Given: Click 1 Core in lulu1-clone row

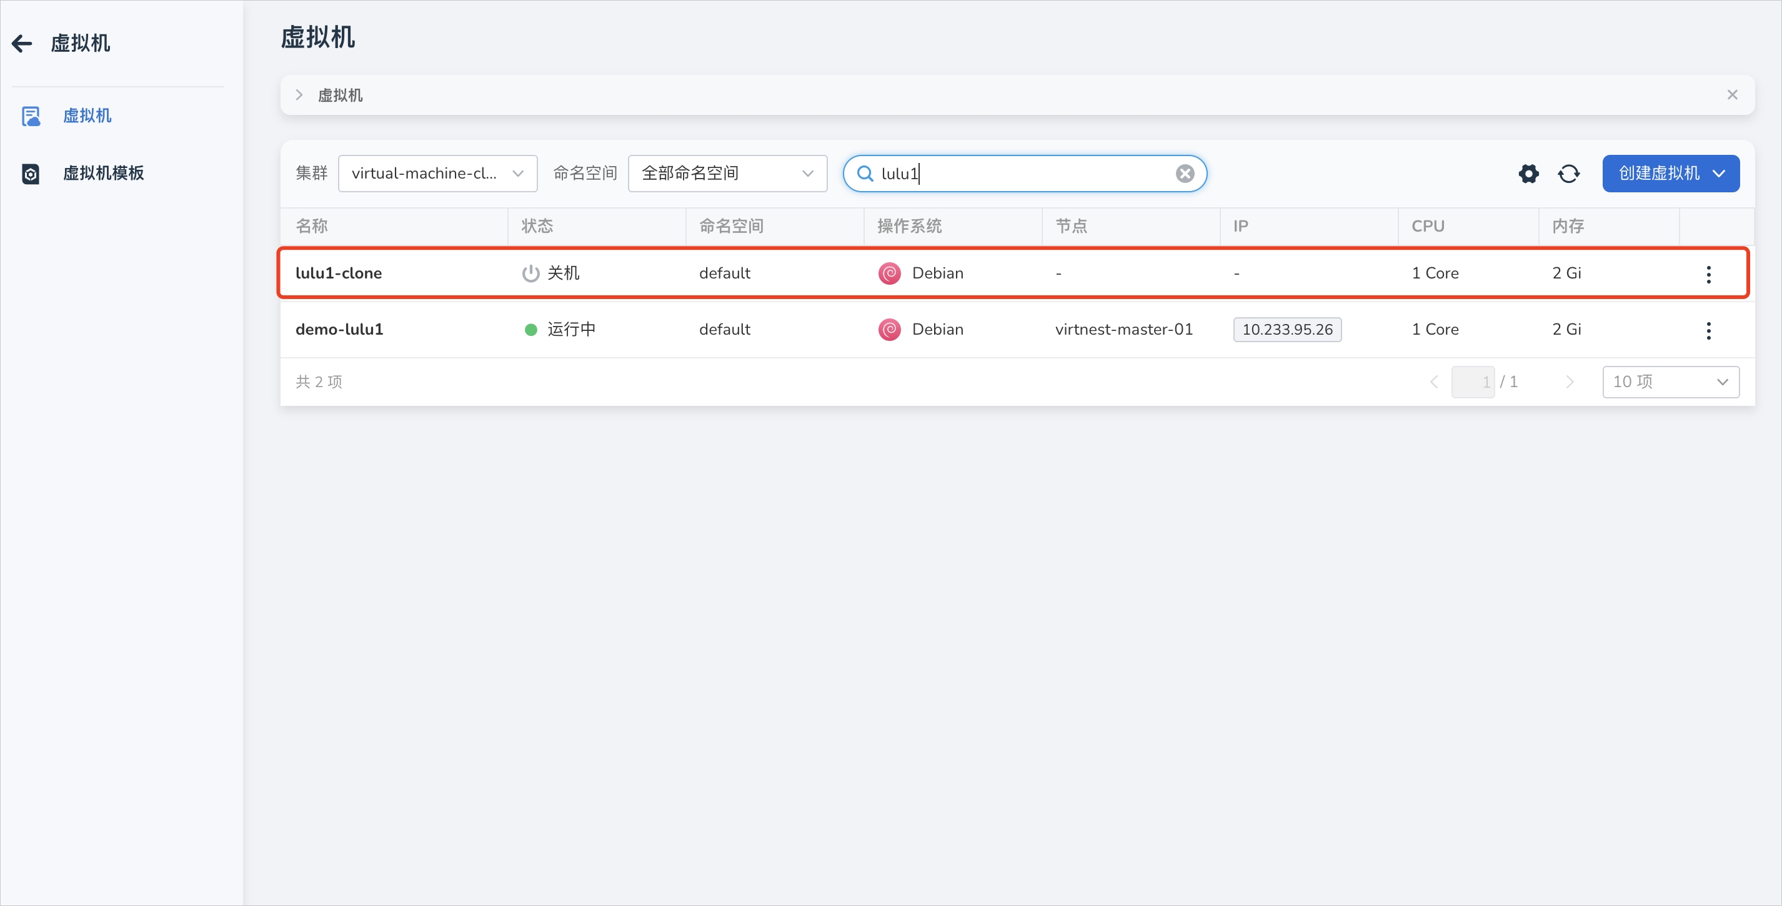Looking at the screenshot, I should [x=1435, y=273].
